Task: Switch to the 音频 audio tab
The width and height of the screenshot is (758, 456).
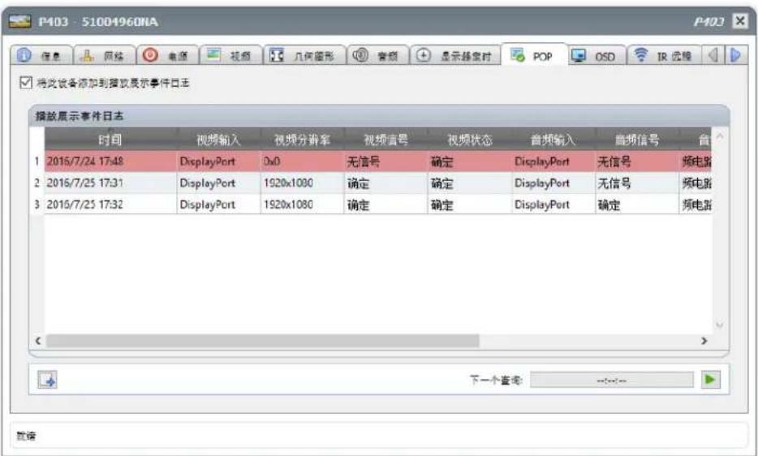Action: click(377, 56)
